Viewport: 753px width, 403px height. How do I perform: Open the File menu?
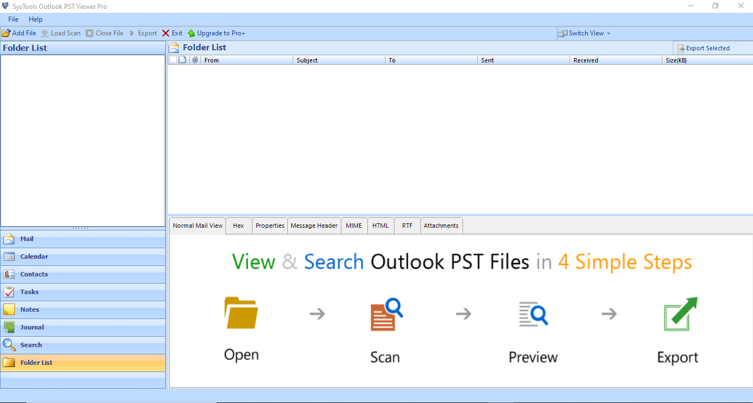13,19
